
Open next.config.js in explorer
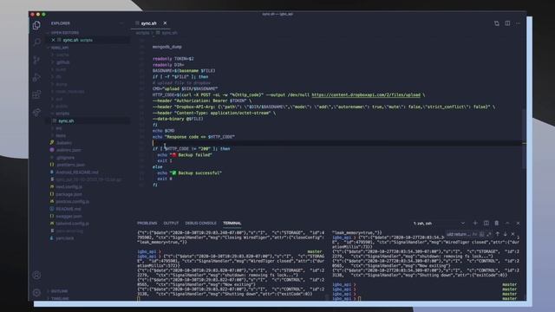pos(69,187)
